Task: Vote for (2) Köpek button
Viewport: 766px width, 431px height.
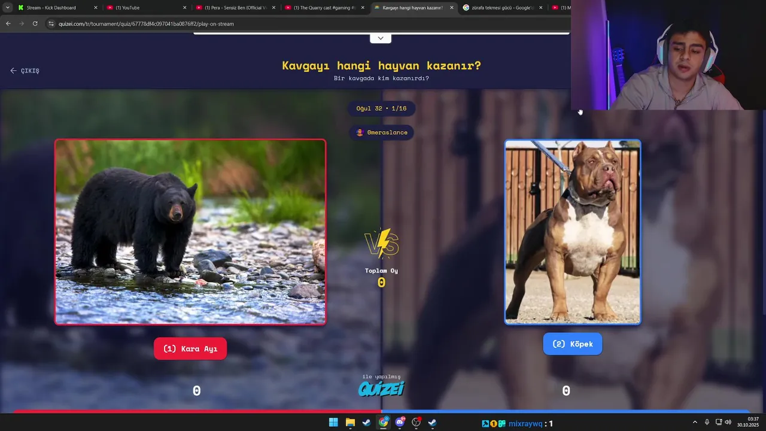Action: (x=573, y=344)
